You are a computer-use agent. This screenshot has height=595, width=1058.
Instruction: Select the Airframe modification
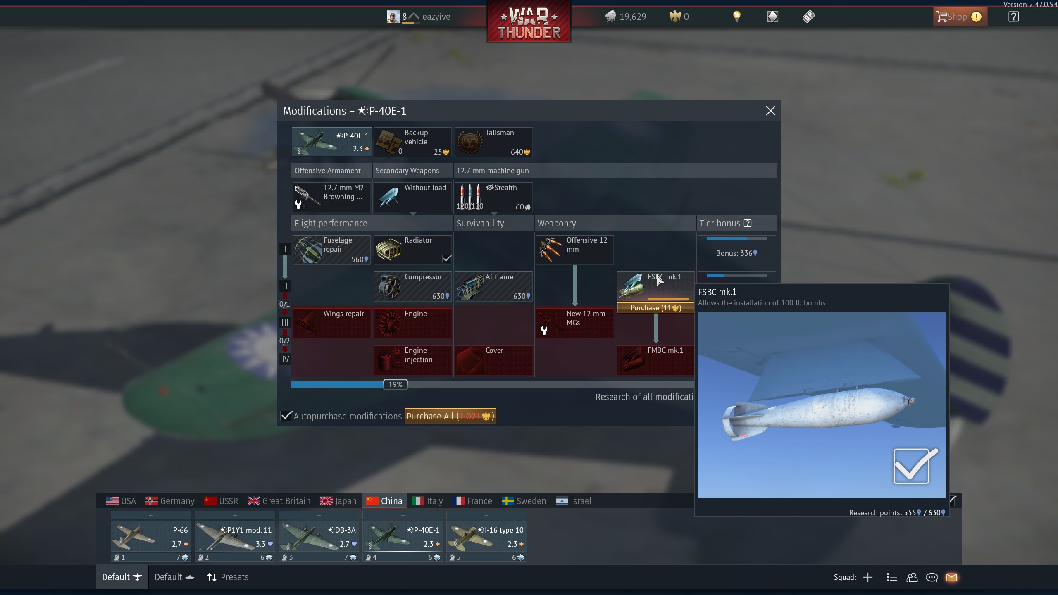pyautogui.click(x=494, y=286)
